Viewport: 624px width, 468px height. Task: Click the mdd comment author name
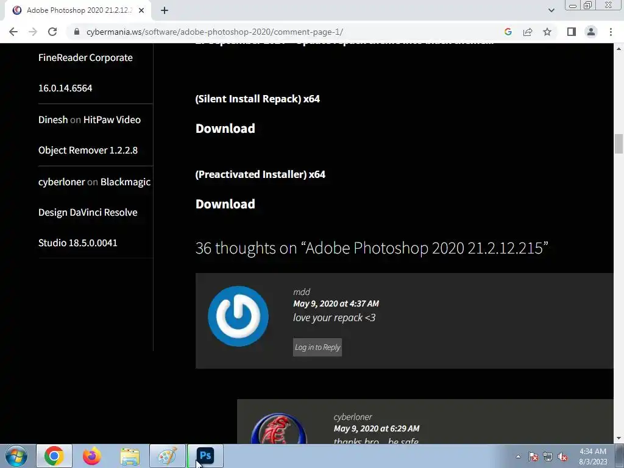(x=301, y=292)
